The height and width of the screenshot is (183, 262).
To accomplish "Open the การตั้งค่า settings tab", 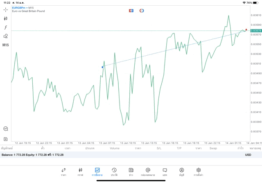I will click(199, 172).
